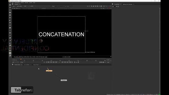Click the frame increment field showing 10
This screenshot has width=169, height=95.
pyautogui.click(x=76, y=62)
